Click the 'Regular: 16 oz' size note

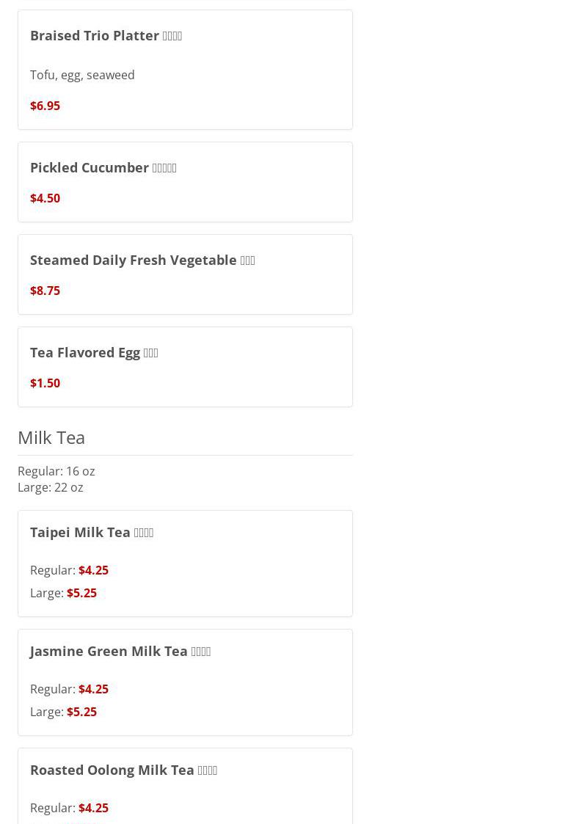coord(56,471)
